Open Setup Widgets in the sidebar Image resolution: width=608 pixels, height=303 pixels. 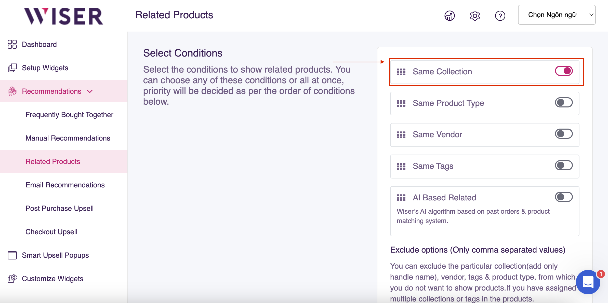click(x=45, y=68)
